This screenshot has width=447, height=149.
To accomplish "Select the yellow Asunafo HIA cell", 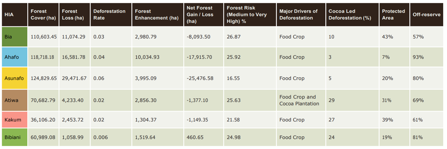I will point(15,78).
